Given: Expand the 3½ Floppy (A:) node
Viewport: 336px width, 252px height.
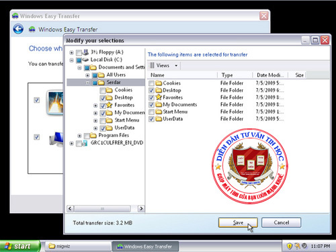Looking at the screenshot, I should point(71,52).
